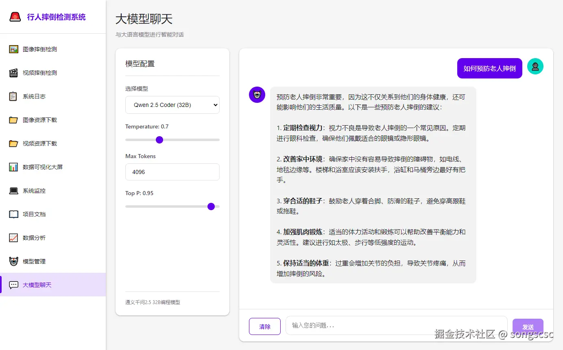The height and width of the screenshot is (350, 563).
Task: Click the user avatar beside the question bubble
Action: (x=535, y=66)
